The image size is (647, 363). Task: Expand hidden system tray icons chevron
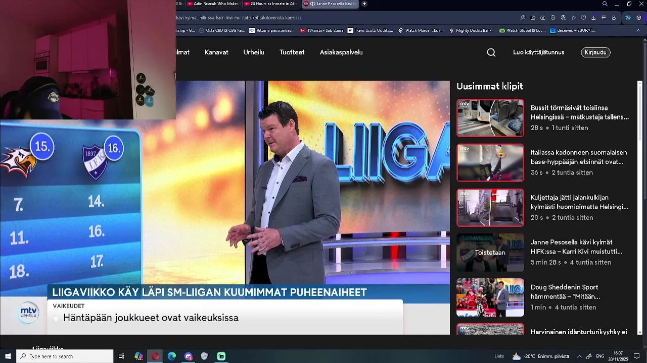tap(579, 356)
